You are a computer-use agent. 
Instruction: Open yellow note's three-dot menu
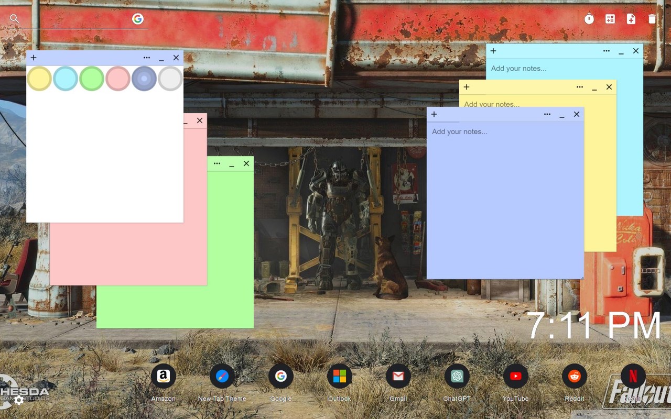580,87
